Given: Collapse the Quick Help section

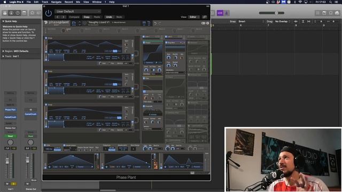Looking at the screenshot, I should coord(3,21).
